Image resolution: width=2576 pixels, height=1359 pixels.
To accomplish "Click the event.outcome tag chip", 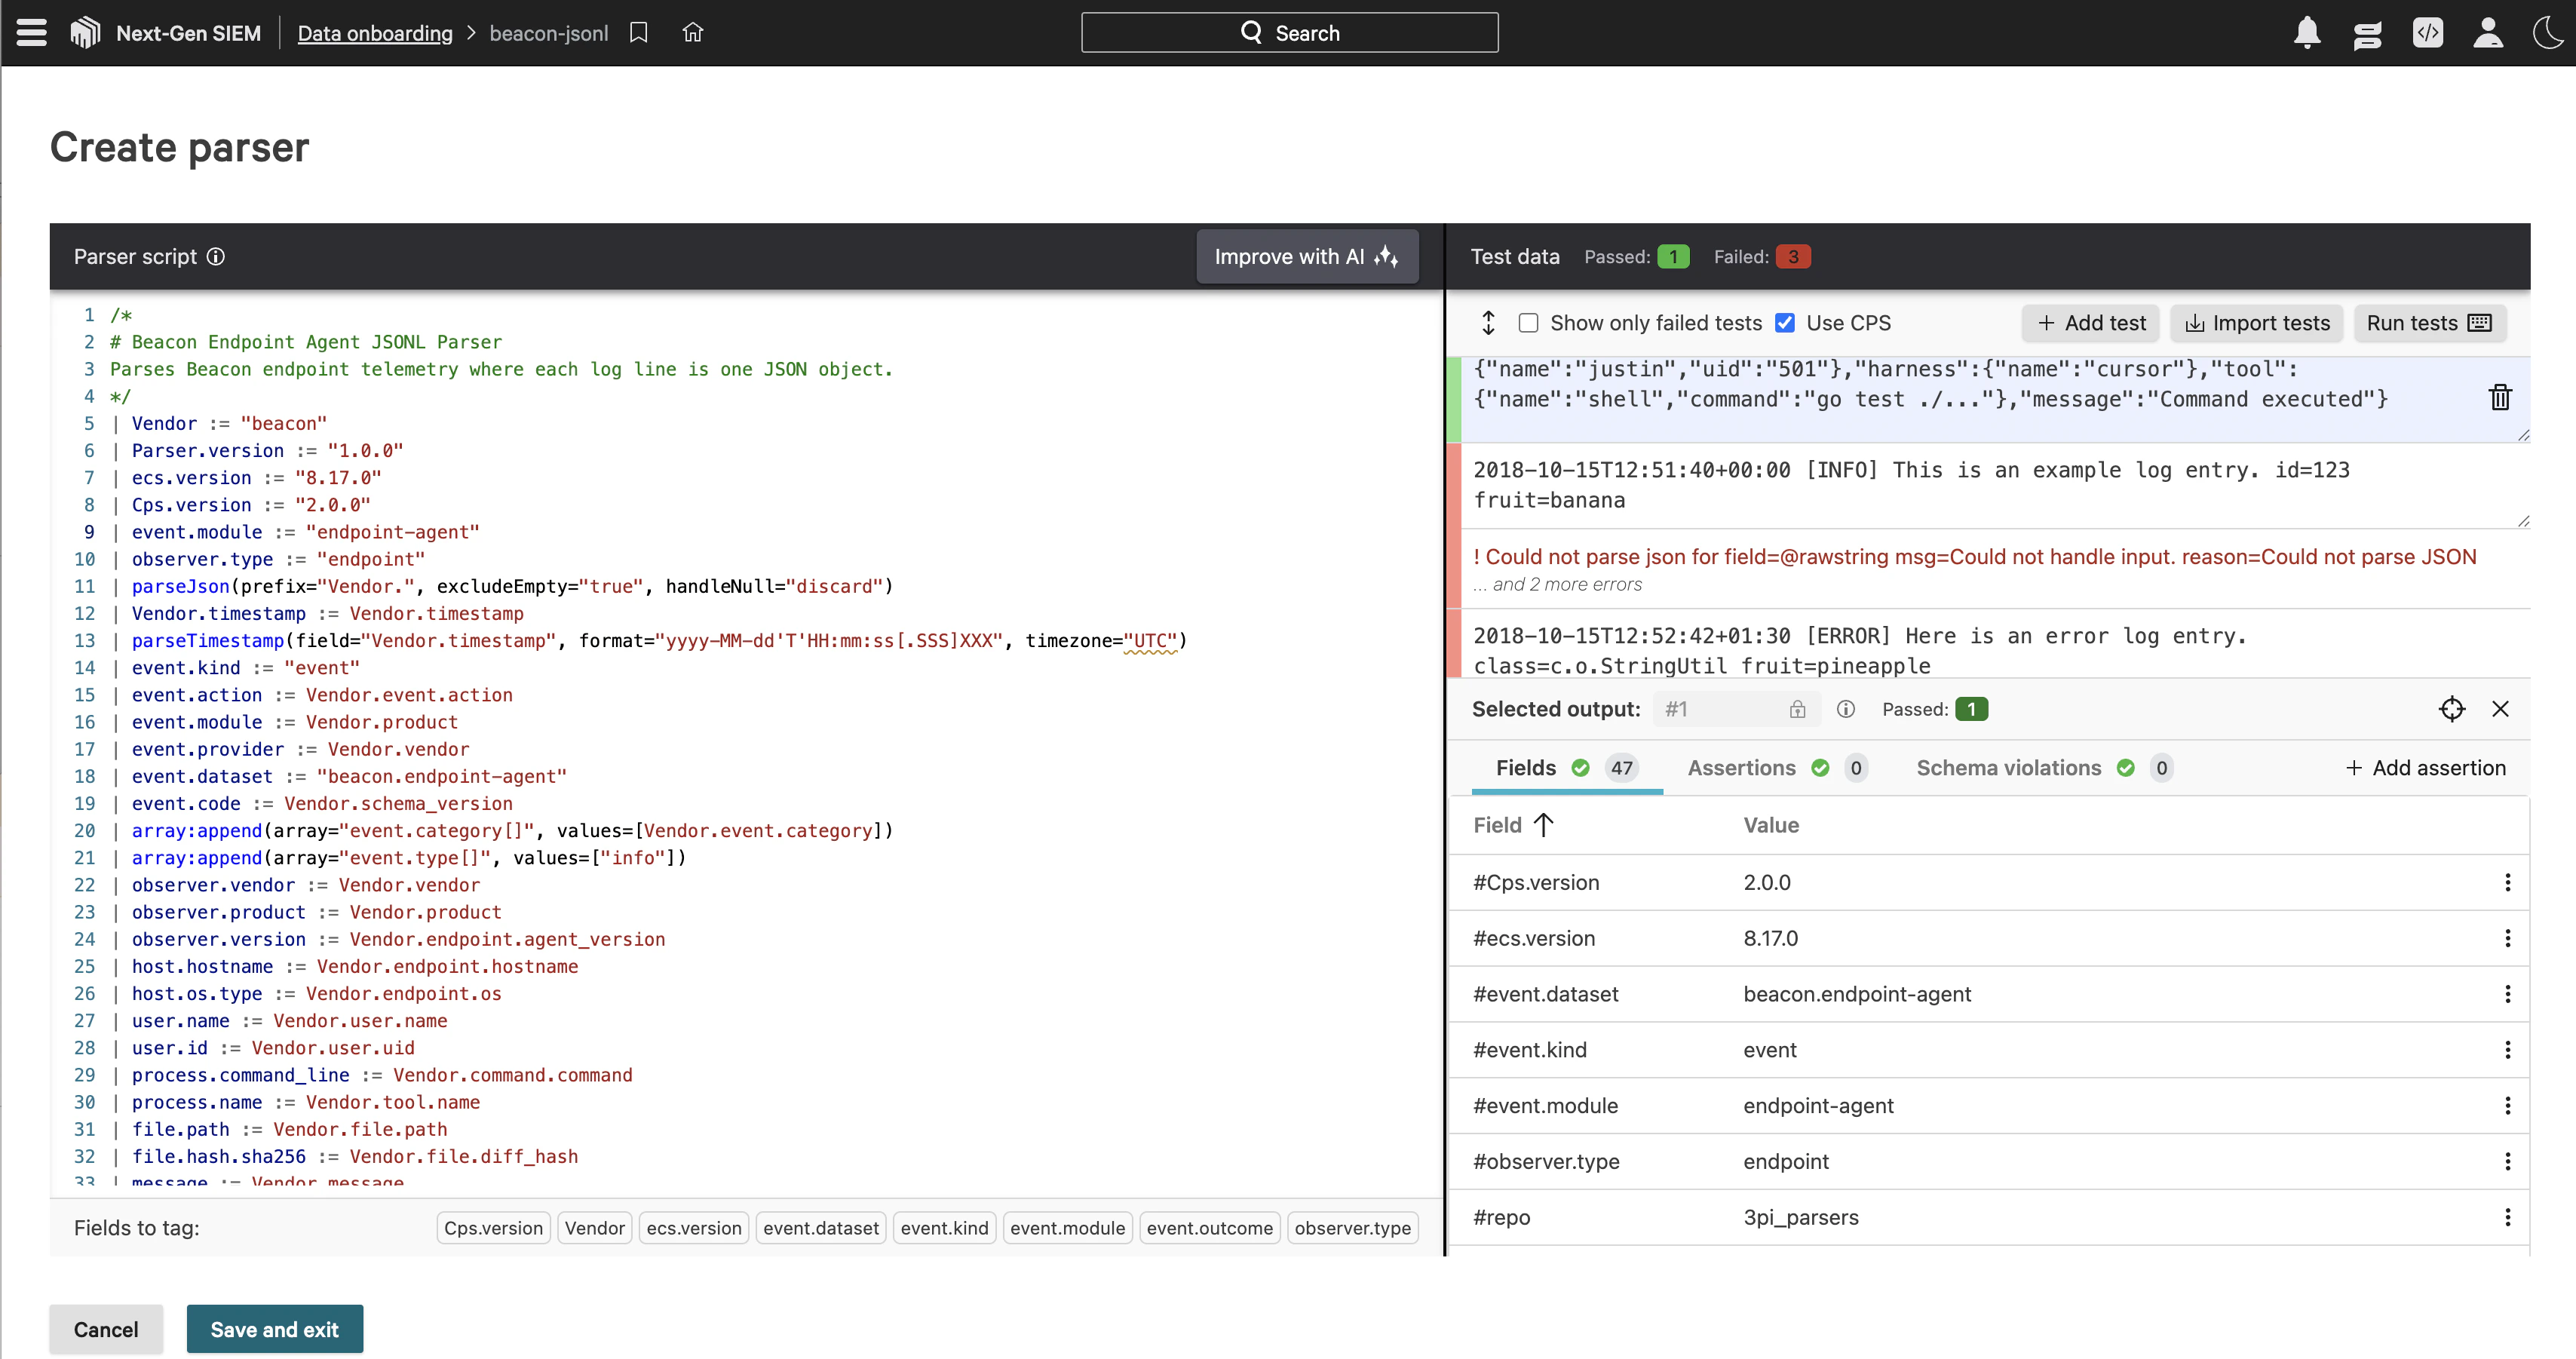I will (x=1210, y=1228).
